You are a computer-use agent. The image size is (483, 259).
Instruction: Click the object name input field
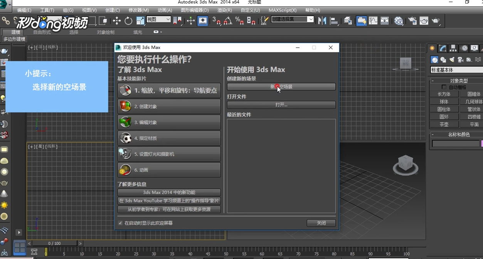click(x=456, y=144)
